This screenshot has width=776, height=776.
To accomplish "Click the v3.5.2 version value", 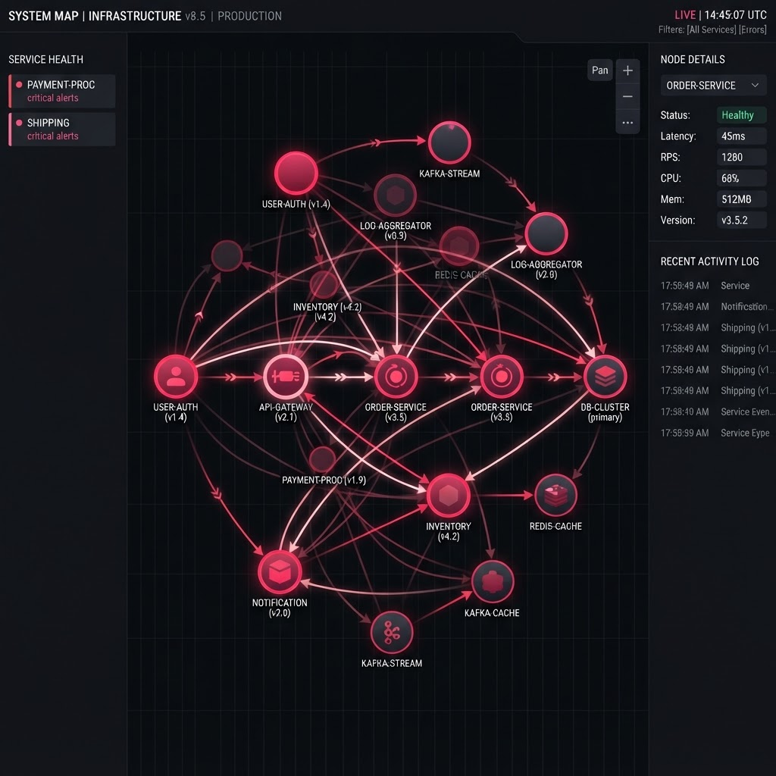I will [x=741, y=221].
